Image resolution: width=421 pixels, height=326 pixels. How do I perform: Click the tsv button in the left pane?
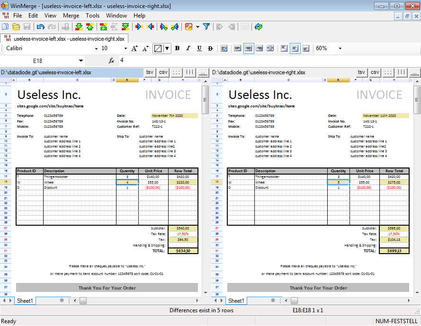[150, 72]
